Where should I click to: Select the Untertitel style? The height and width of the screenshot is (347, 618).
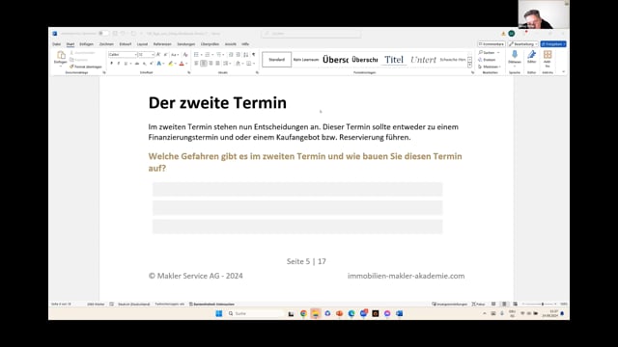point(423,60)
